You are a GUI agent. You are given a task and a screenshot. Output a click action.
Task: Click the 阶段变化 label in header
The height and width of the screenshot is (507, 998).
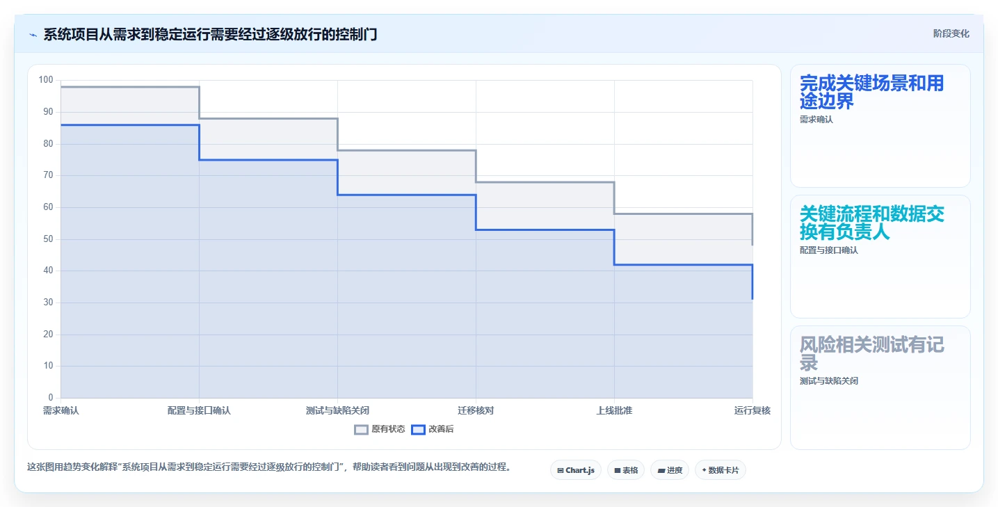tap(951, 33)
